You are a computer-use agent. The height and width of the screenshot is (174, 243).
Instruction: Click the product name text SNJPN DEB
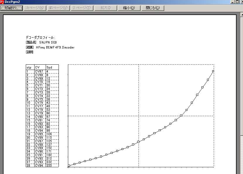[48, 42]
